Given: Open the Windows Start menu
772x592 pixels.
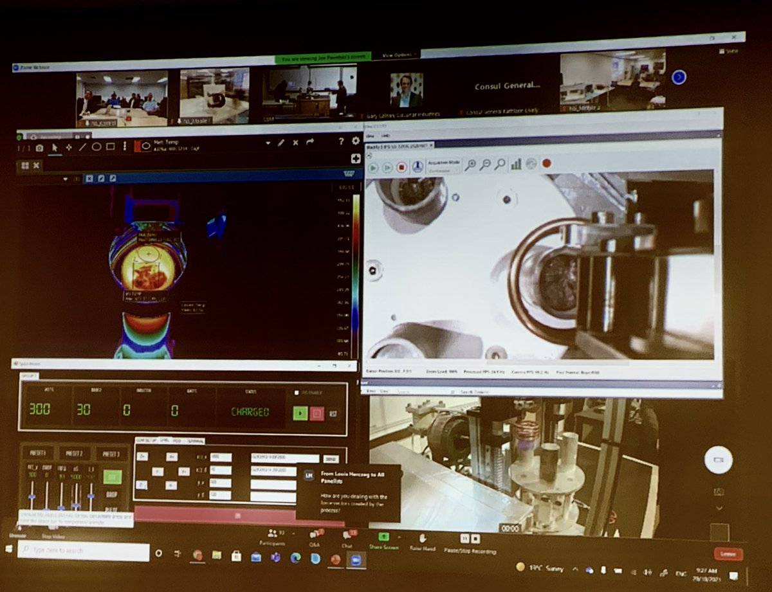Looking at the screenshot, I should point(8,548).
